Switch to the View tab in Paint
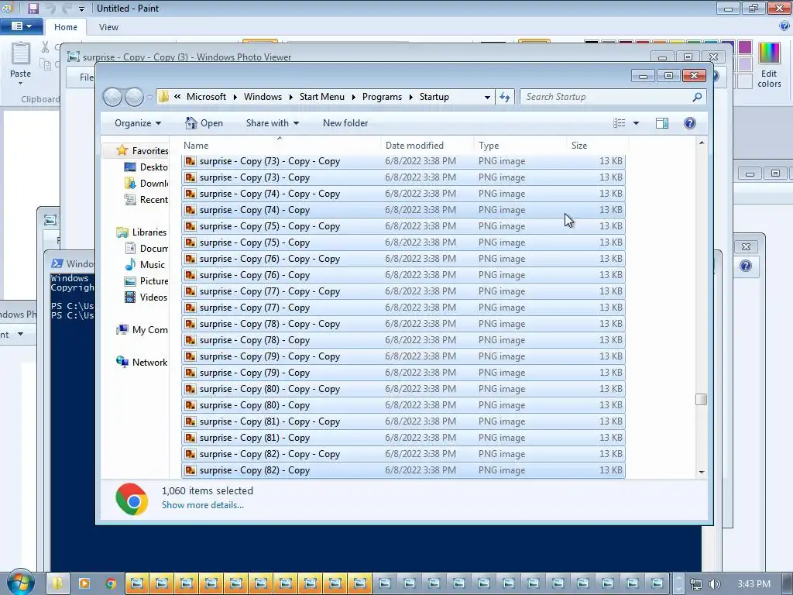 click(x=108, y=27)
